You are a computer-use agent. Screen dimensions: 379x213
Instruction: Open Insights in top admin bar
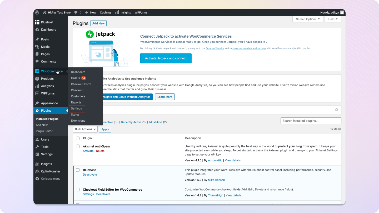click(x=123, y=12)
